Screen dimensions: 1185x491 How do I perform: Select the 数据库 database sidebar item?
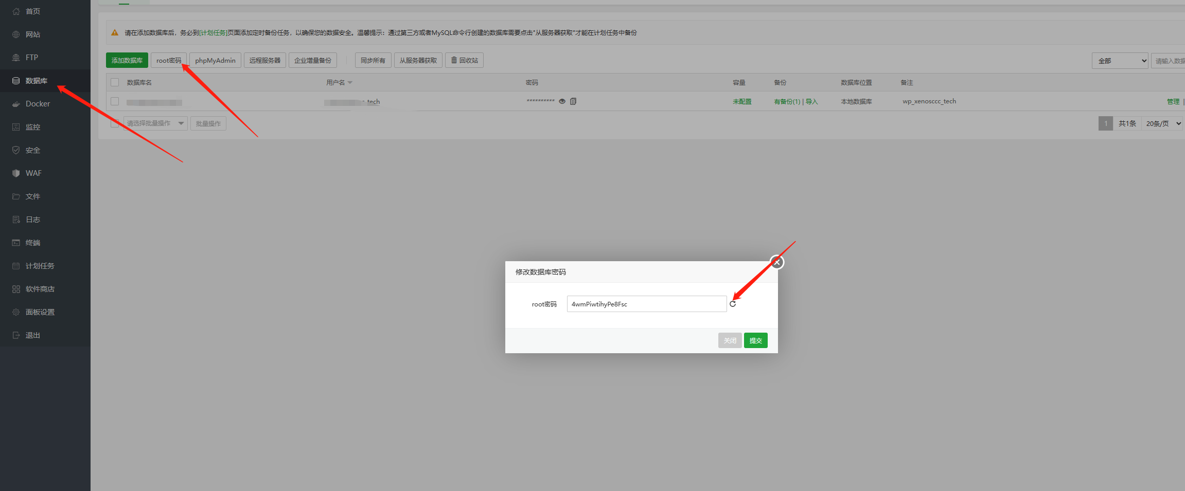(x=45, y=81)
